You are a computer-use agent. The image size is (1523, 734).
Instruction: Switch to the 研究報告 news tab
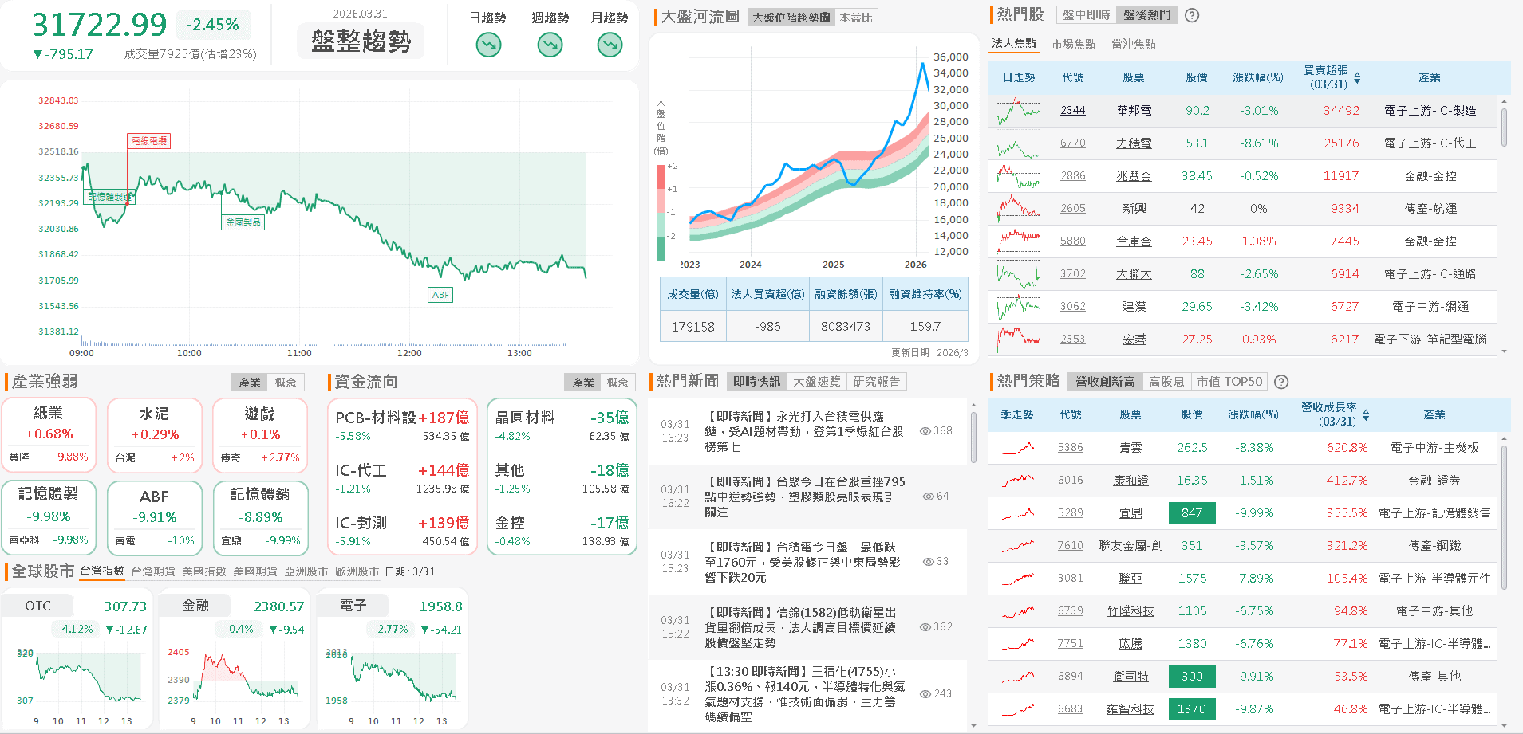point(878,381)
